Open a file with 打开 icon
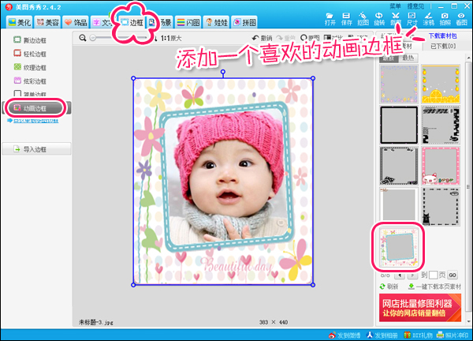The height and width of the screenshot is (341, 473). pos(330,19)
